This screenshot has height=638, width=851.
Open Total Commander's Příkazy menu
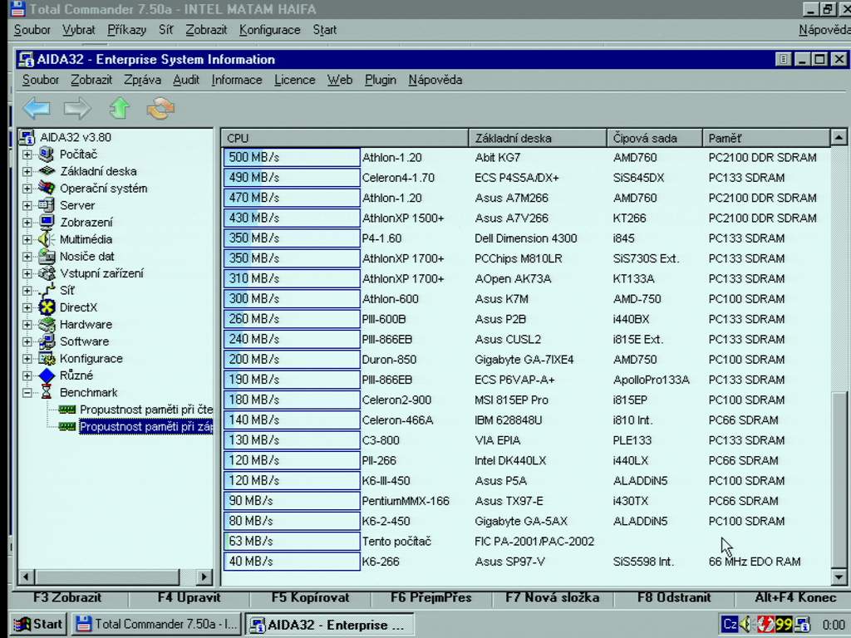tap(127, 30)
